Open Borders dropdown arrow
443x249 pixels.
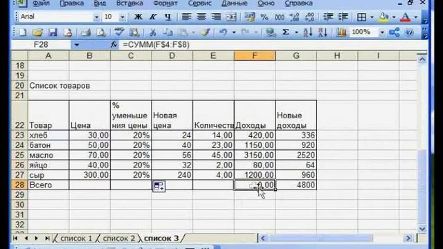(372, 17)
